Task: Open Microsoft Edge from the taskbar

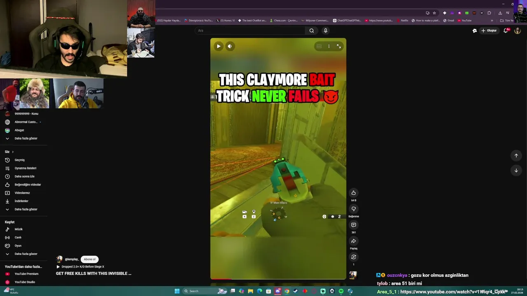Action: coord(259,291)
